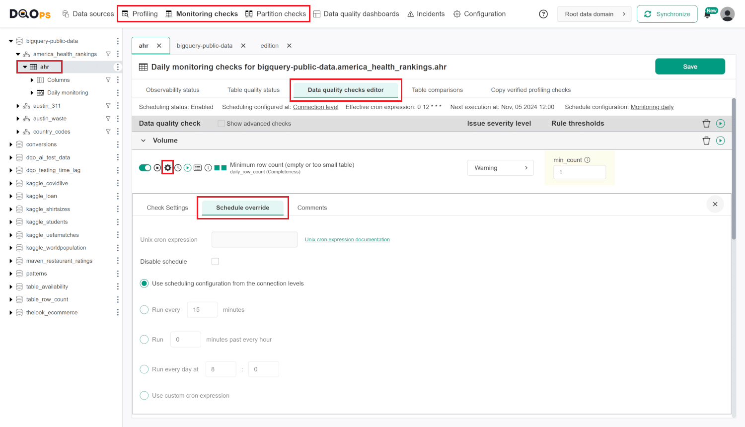Open settings gear for Minimum row count check
745x427 pixels.
point(168,168)
